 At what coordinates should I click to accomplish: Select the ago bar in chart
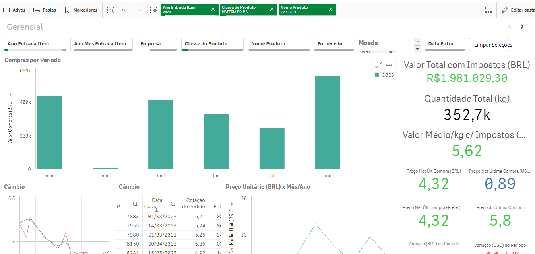tap(328, 122)
